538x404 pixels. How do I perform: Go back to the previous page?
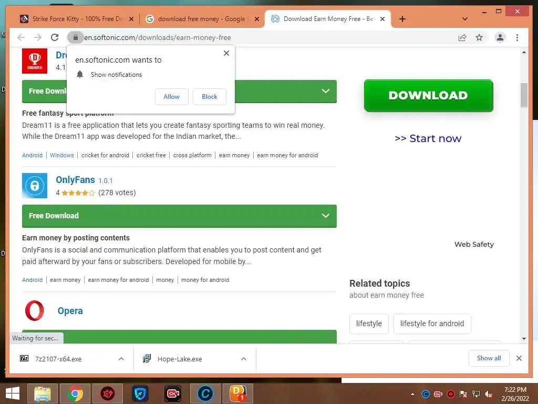(x=21, y=37)
